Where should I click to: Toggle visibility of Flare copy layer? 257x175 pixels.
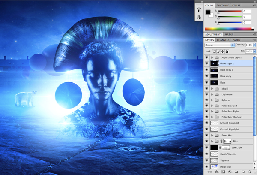(206, 76)
